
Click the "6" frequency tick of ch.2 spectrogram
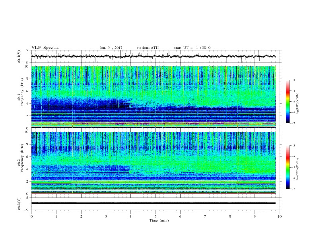click(x=28, y=156)
